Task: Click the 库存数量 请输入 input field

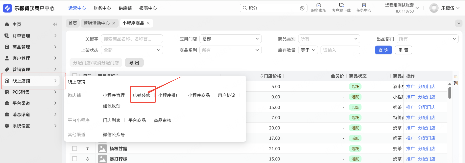Action: click(340, 50)
